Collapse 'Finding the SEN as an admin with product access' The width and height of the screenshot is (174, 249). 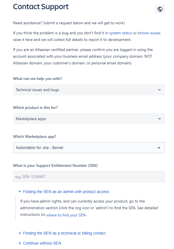pyautogui.click(x=66, y=192)
